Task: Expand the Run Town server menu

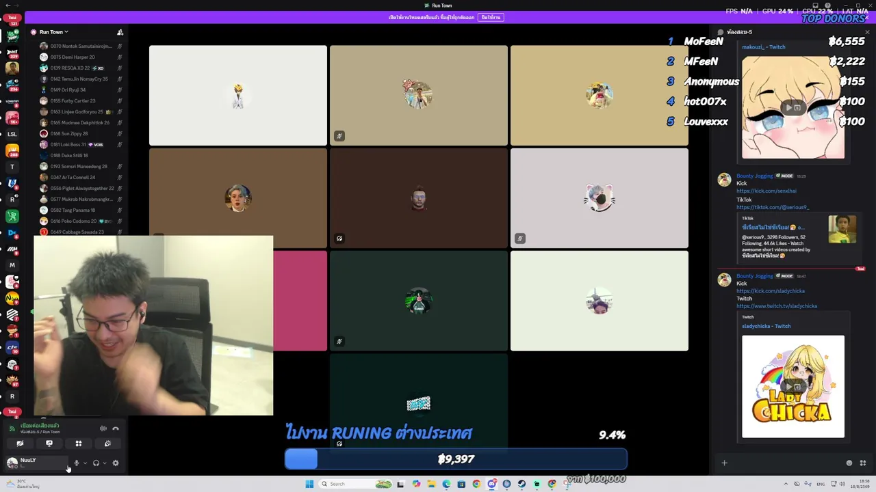Action: (x=54, y=32)
